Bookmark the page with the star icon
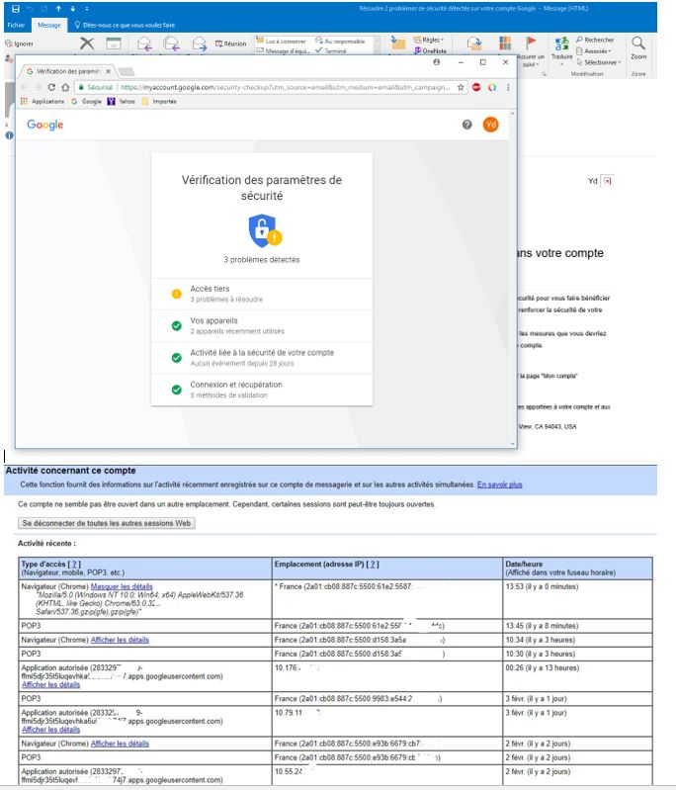The image size is (676, 790). (x=461, y=87)
